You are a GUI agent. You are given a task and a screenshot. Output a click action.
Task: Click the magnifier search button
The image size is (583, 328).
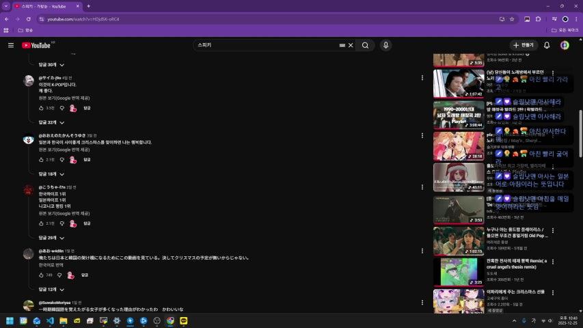tap(365, 45)
